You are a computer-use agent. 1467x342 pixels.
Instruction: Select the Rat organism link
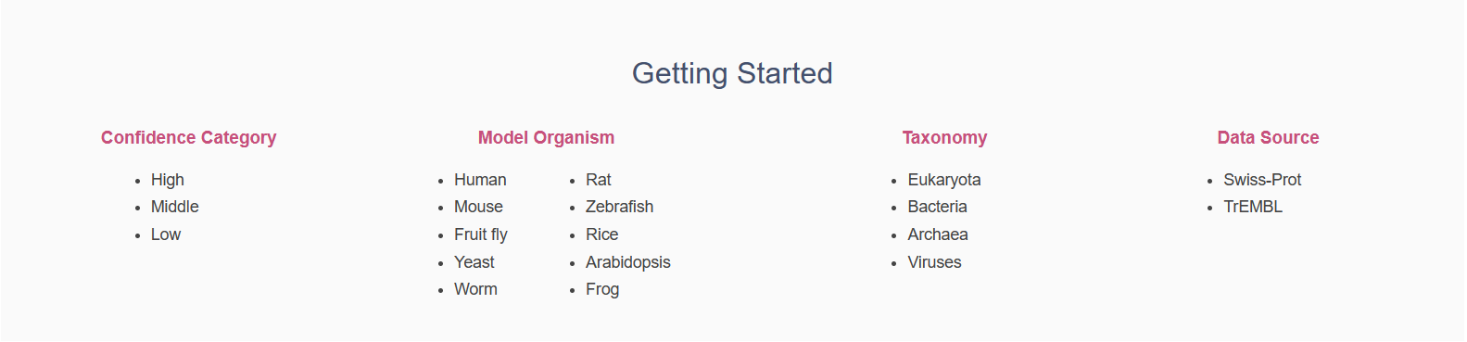point(599,180)
